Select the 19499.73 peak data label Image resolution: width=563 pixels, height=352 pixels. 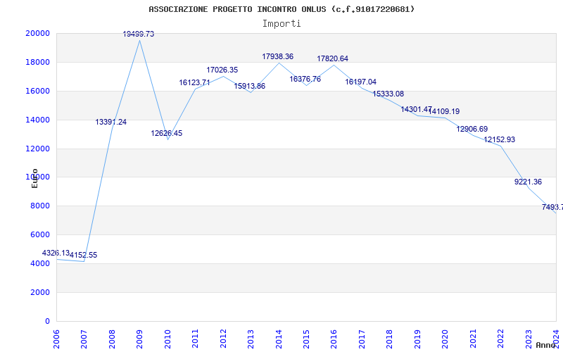tap(139, 34)
